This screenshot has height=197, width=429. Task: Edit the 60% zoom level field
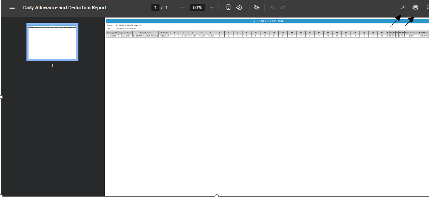click(x=197, y=7)
